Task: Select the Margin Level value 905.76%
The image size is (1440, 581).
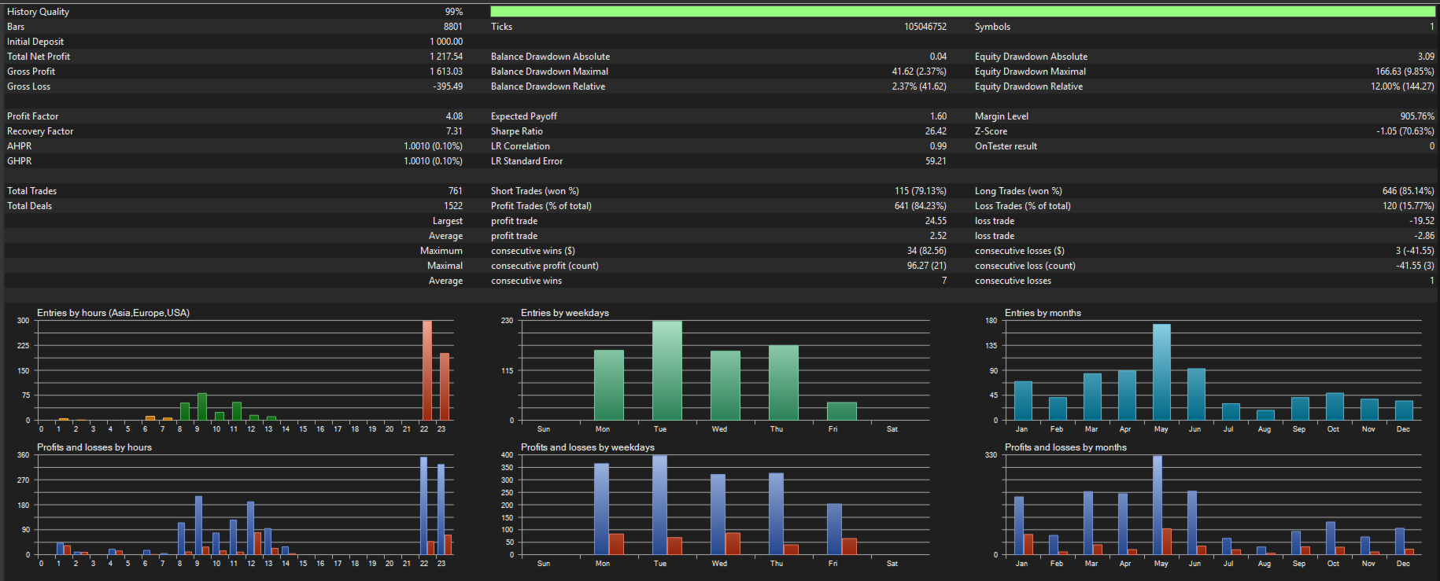Action: click(1417, 116)
